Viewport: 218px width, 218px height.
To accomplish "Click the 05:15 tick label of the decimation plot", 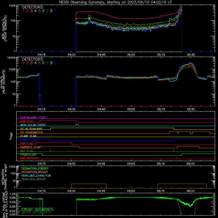I will [161, 191].
